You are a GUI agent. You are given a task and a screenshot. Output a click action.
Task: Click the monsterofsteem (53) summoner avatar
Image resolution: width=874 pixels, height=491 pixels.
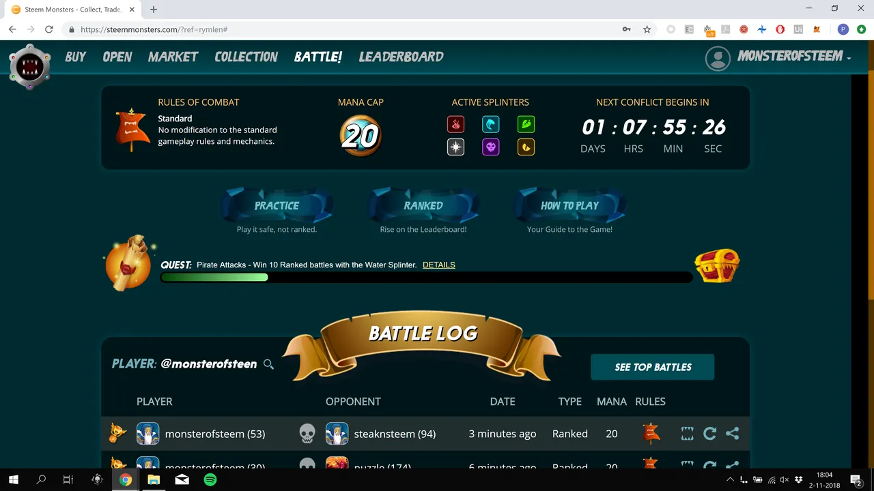148,434
